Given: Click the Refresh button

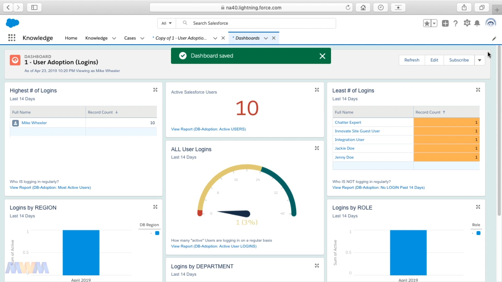Looking at the screenshot, I should point(412,60).
